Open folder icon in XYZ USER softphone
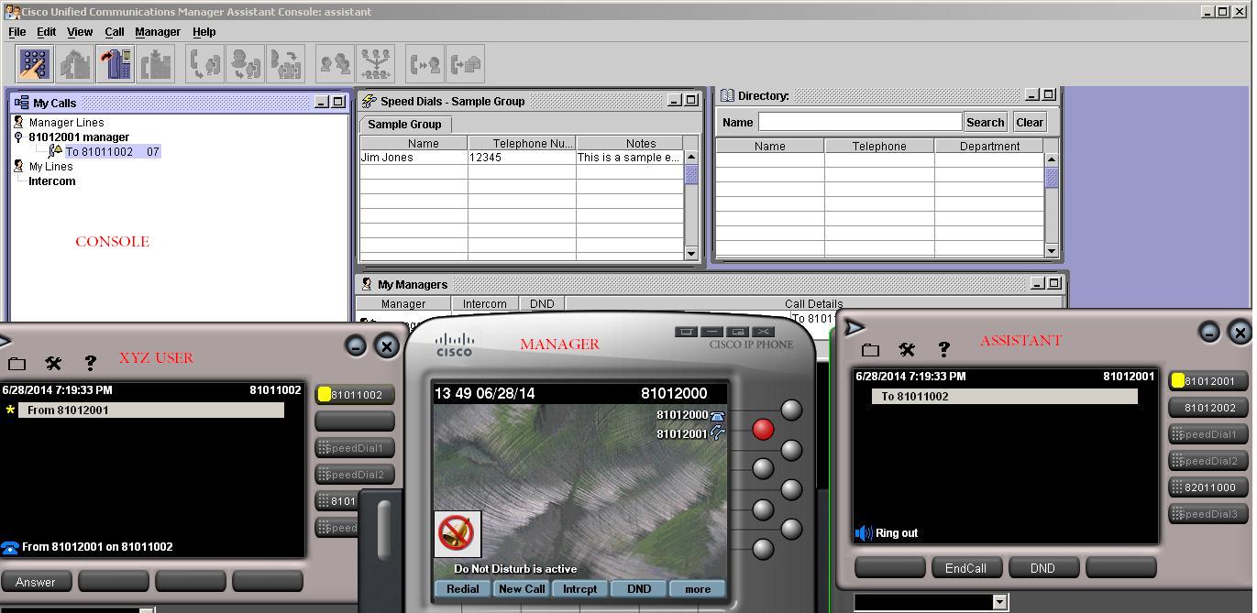Image resolution: width=1257 pixels, height=613 pixels. 17,364
